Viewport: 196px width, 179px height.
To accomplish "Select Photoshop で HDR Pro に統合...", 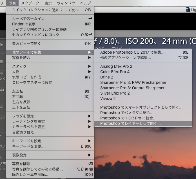I will click(143, 118).
